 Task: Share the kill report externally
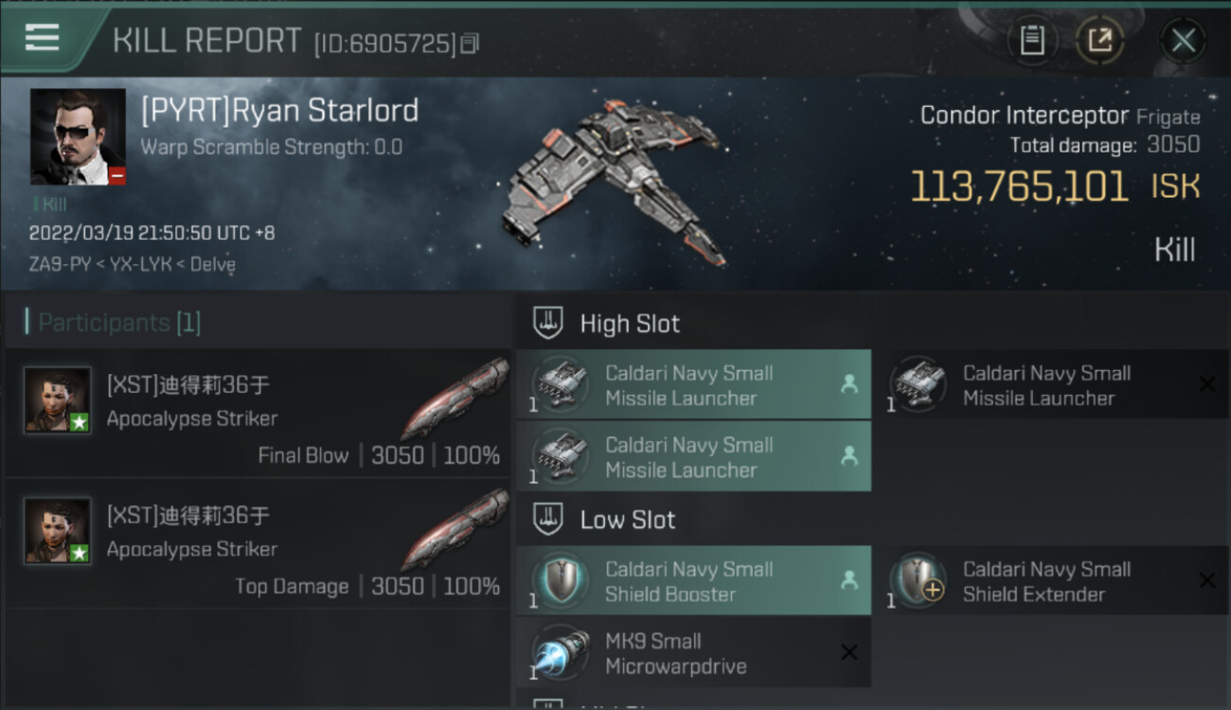click(x=1099, y=41)
